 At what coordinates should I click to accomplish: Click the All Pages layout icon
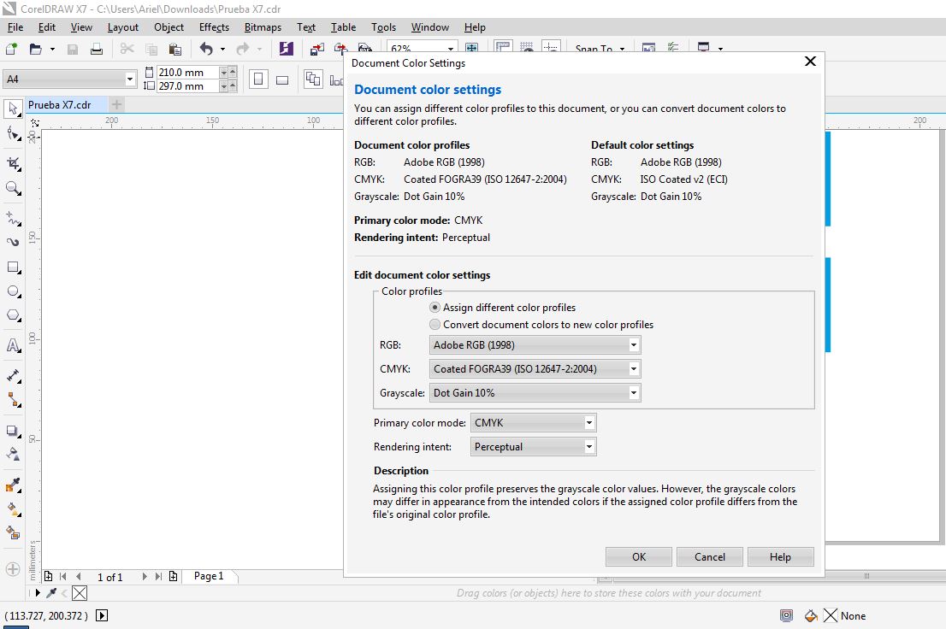[313, 79]
